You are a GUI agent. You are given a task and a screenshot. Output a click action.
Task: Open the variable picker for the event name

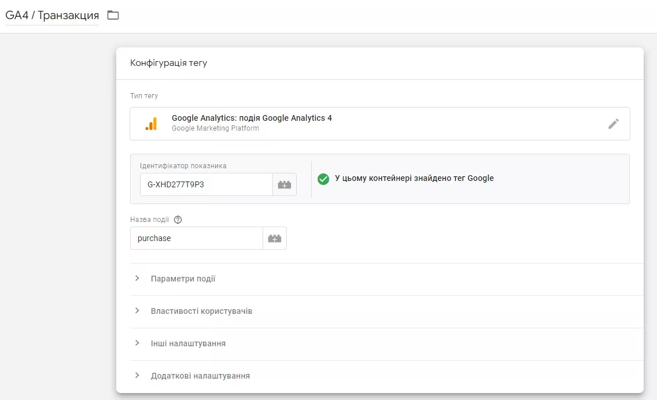tap(275, 238)
